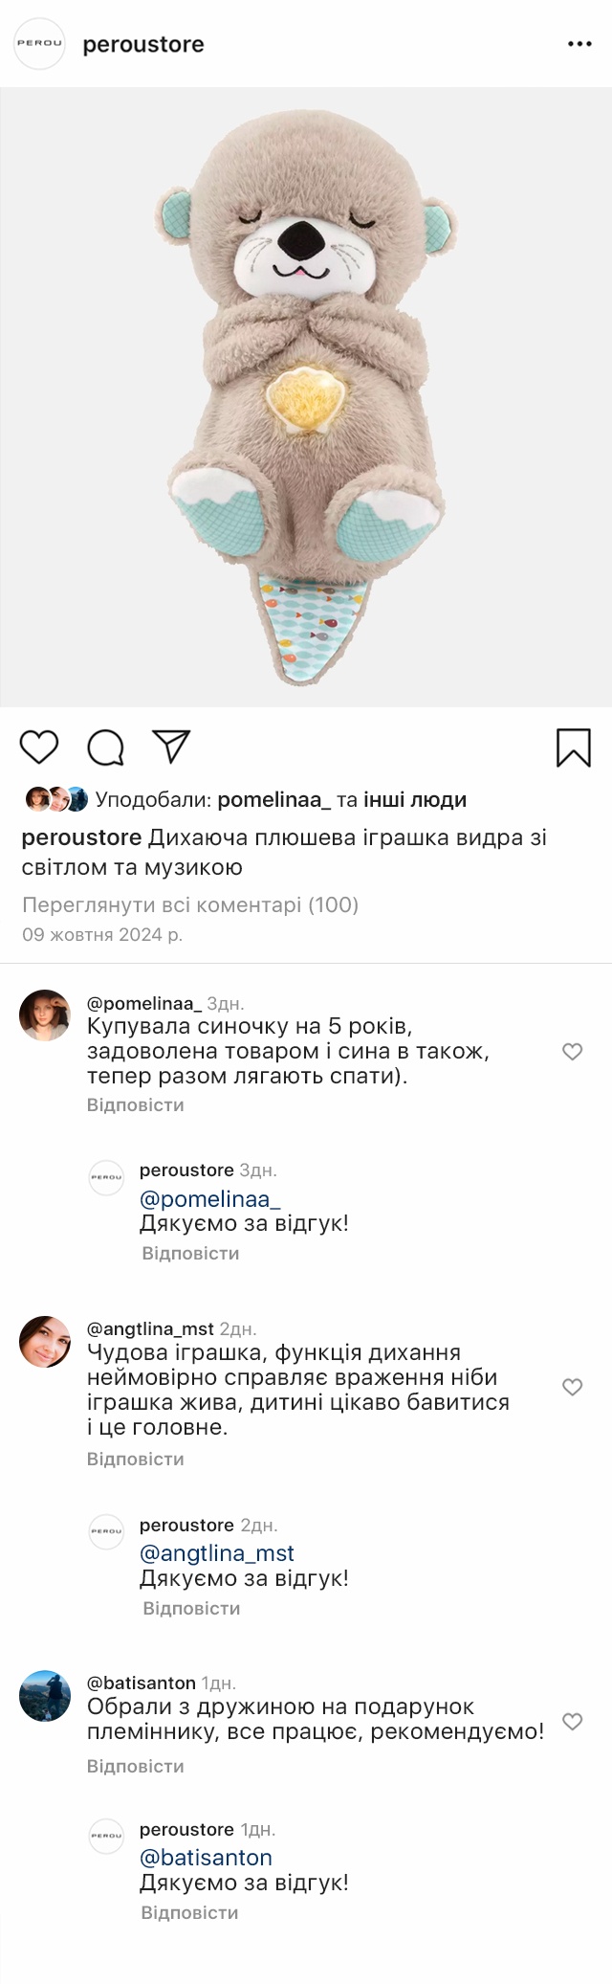Share post via paper plane icon

click(172, 747)
